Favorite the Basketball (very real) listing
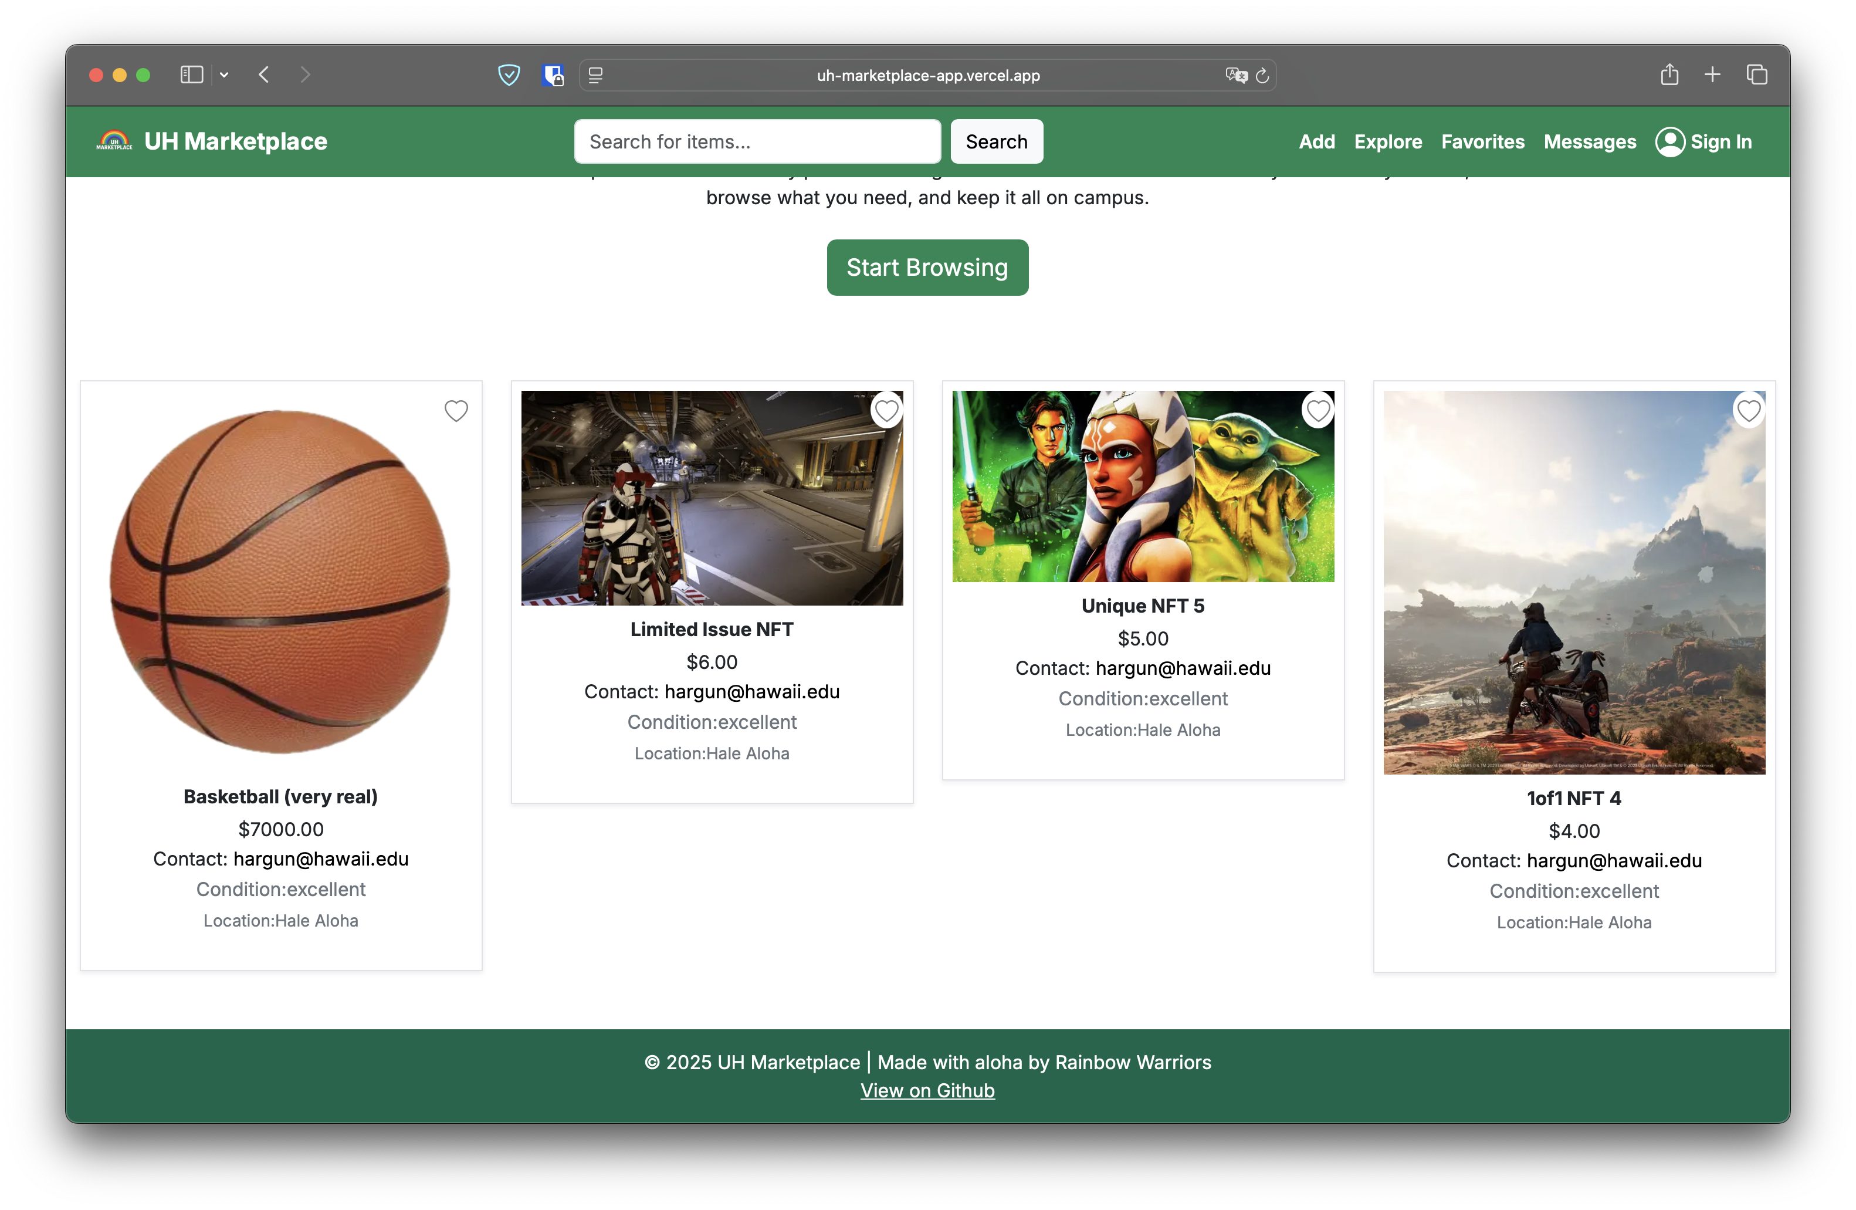Viewport: 1856px width, 1210px height. pos(456,410)
